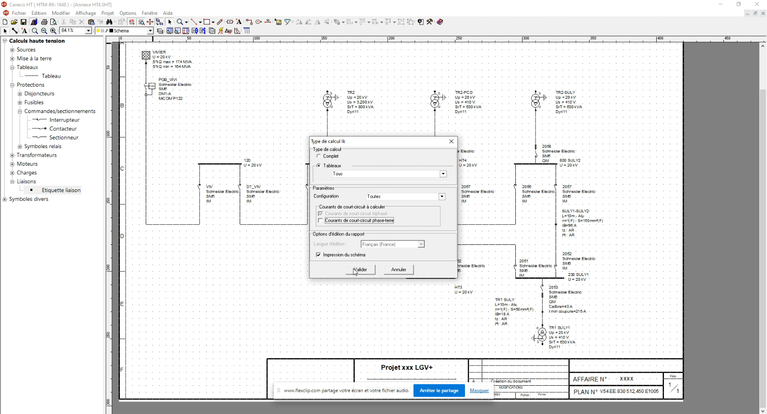Open the Affichage menu

point(85,13)
